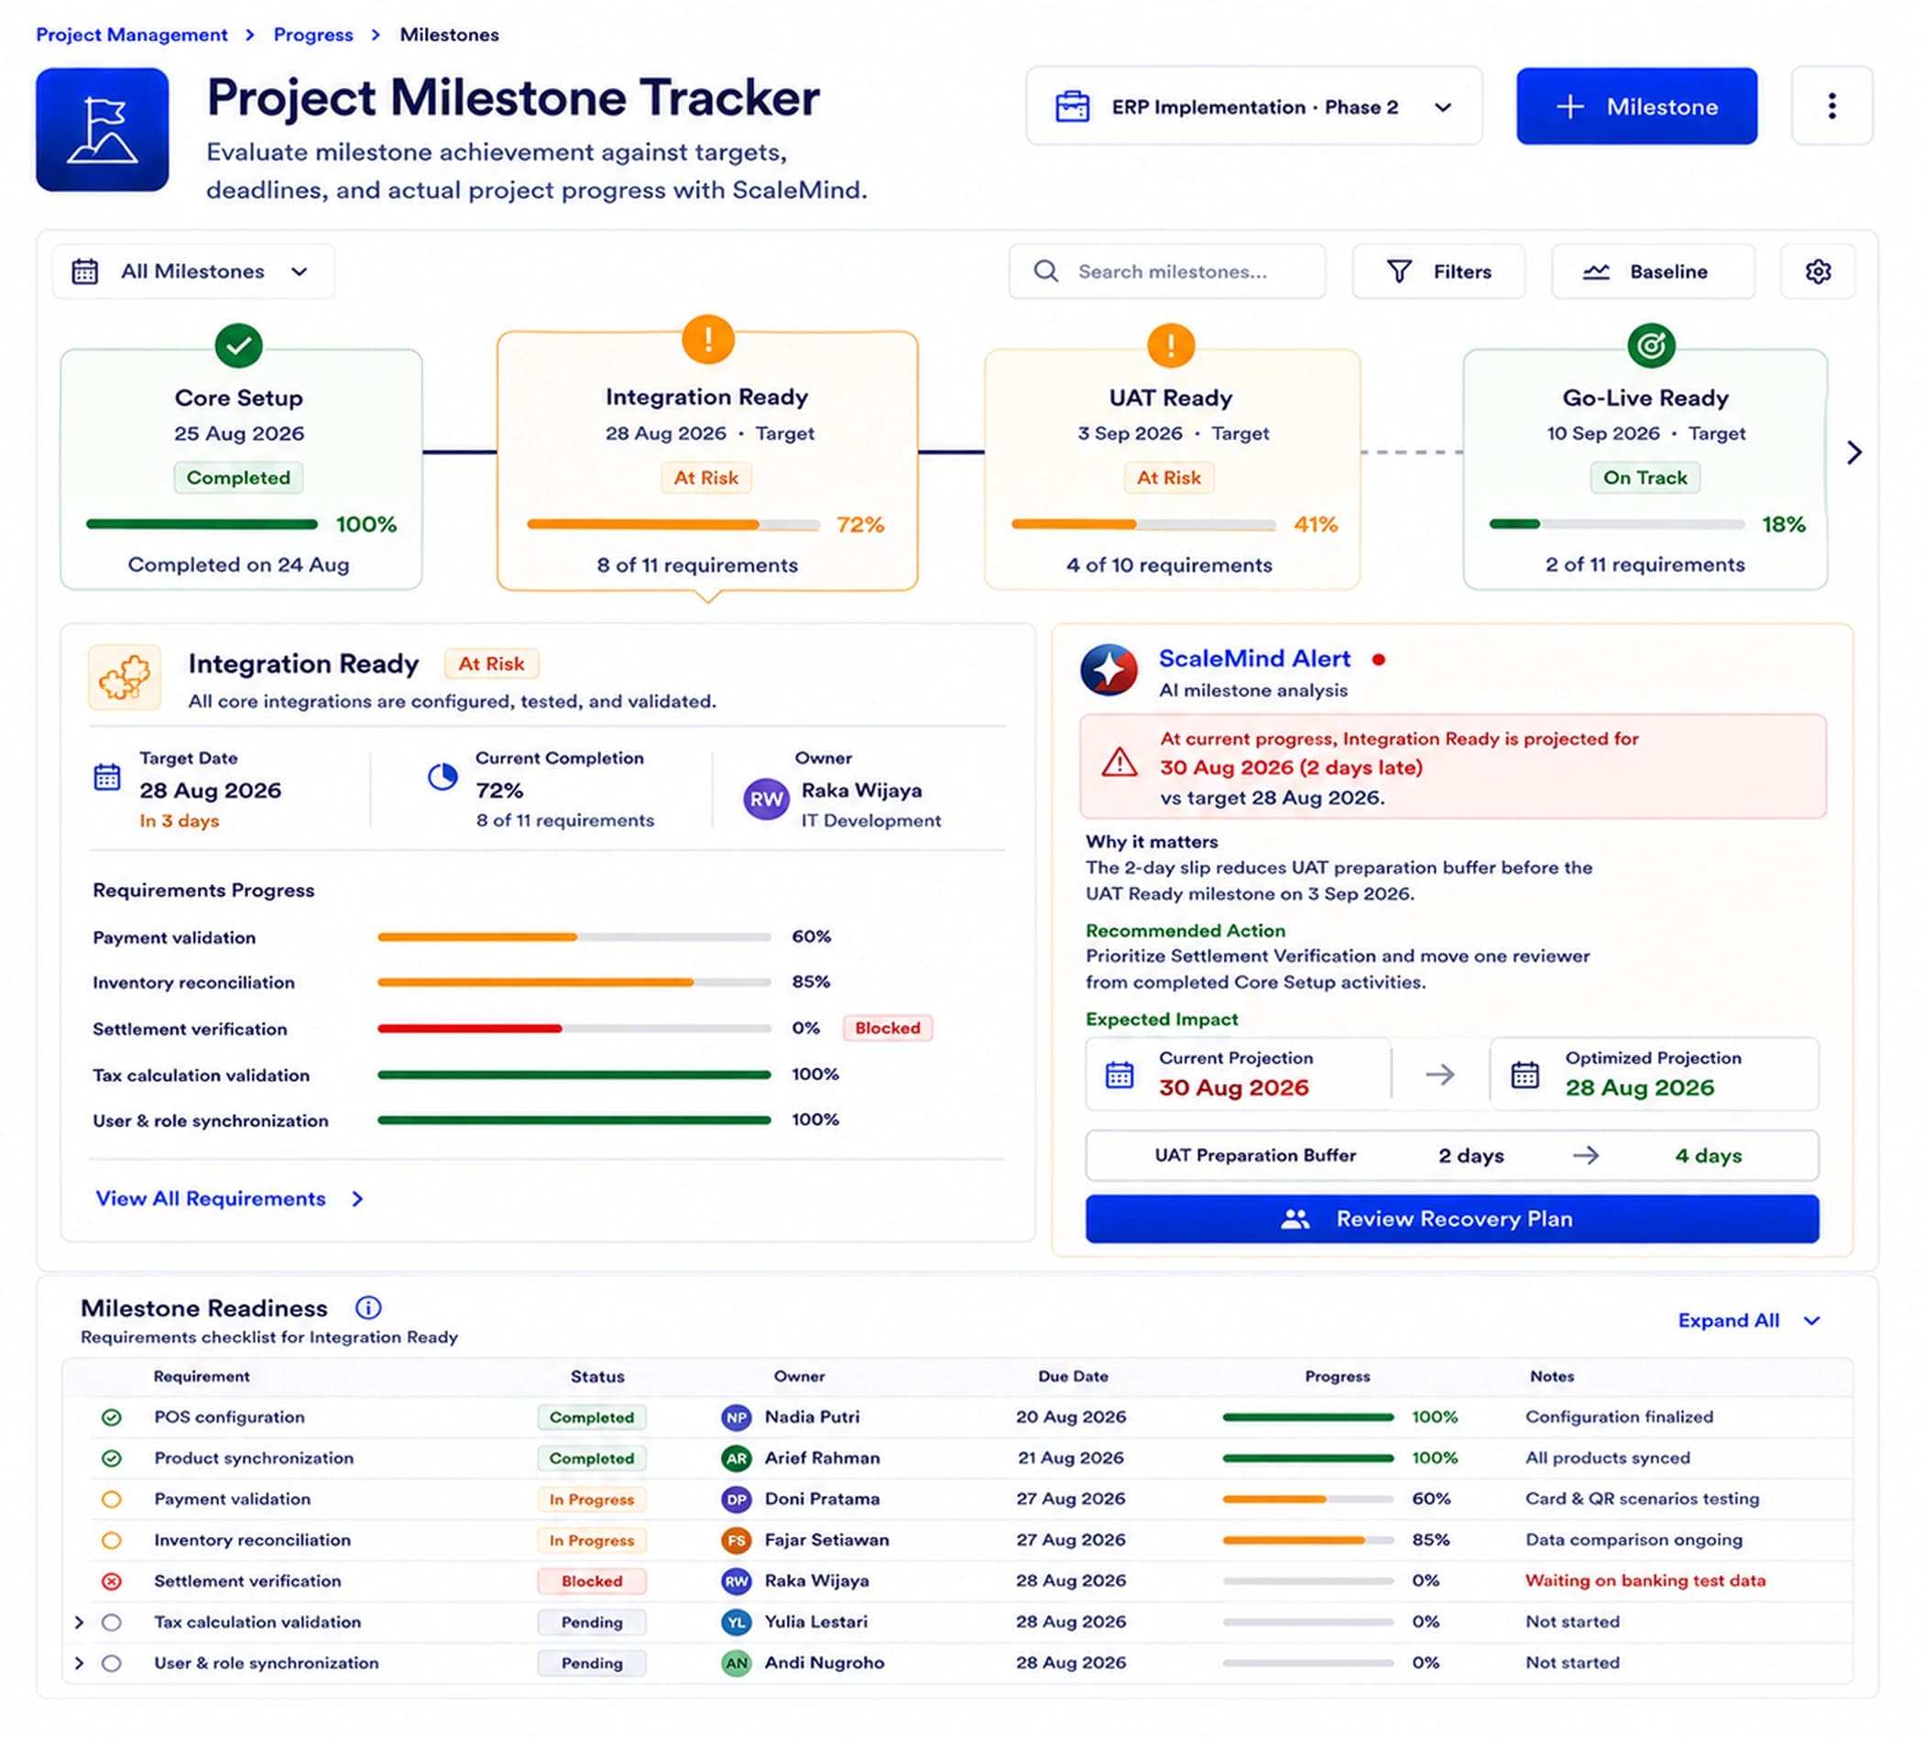Screen dimensions: 1924x1737
Task: Click the Integration Ready card 72% progress bar
Action: [x=672, y=525]
